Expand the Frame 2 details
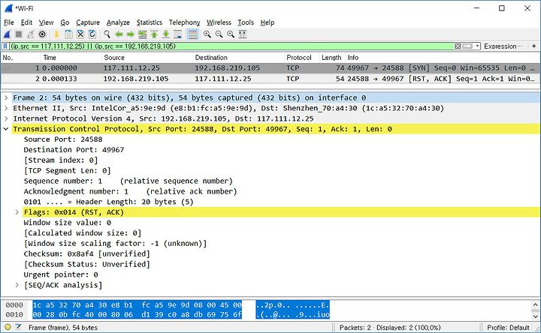 coord(6,97)
